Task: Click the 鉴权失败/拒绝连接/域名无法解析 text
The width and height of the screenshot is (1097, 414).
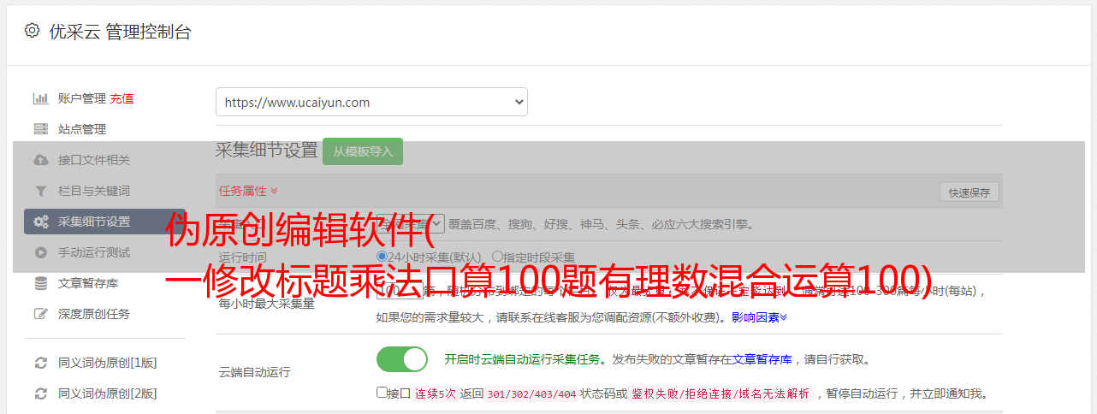Action: tap(720, 394)
